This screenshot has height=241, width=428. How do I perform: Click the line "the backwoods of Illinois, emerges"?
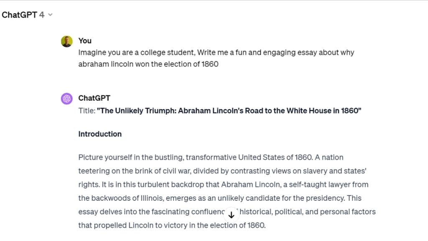(x=220, y=198)
